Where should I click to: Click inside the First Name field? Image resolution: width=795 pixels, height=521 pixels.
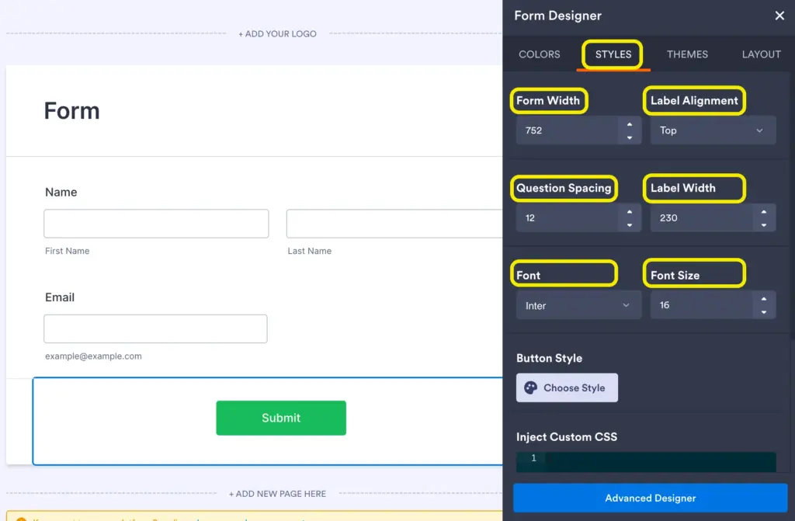(155, 223)
